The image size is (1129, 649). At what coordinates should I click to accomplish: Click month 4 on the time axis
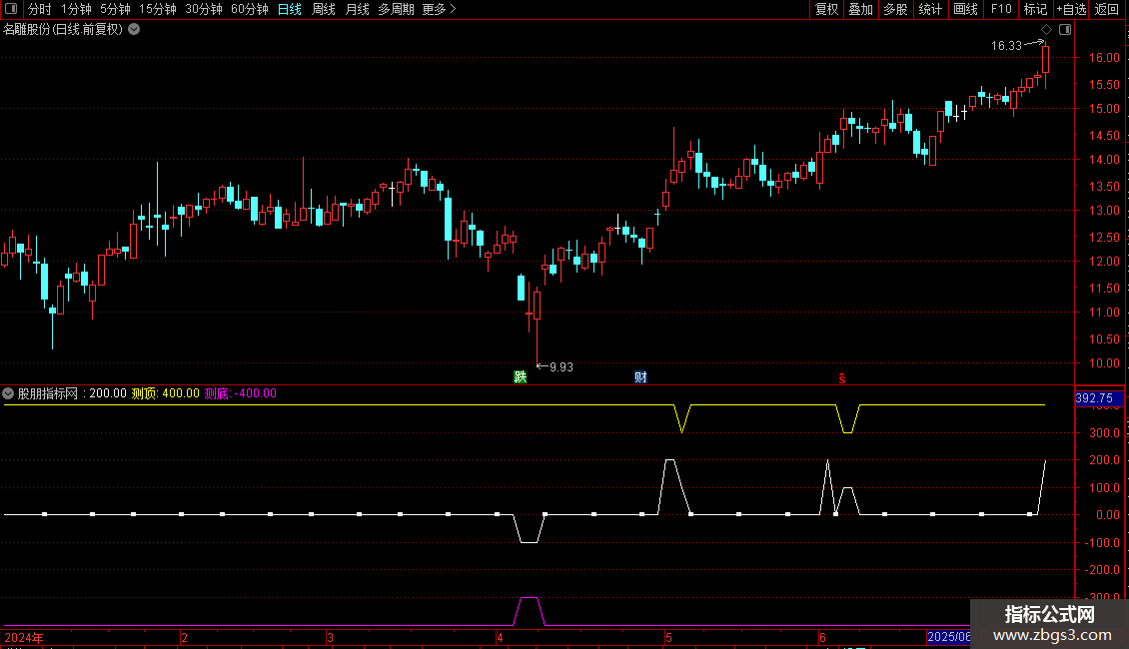click(500, 638)
